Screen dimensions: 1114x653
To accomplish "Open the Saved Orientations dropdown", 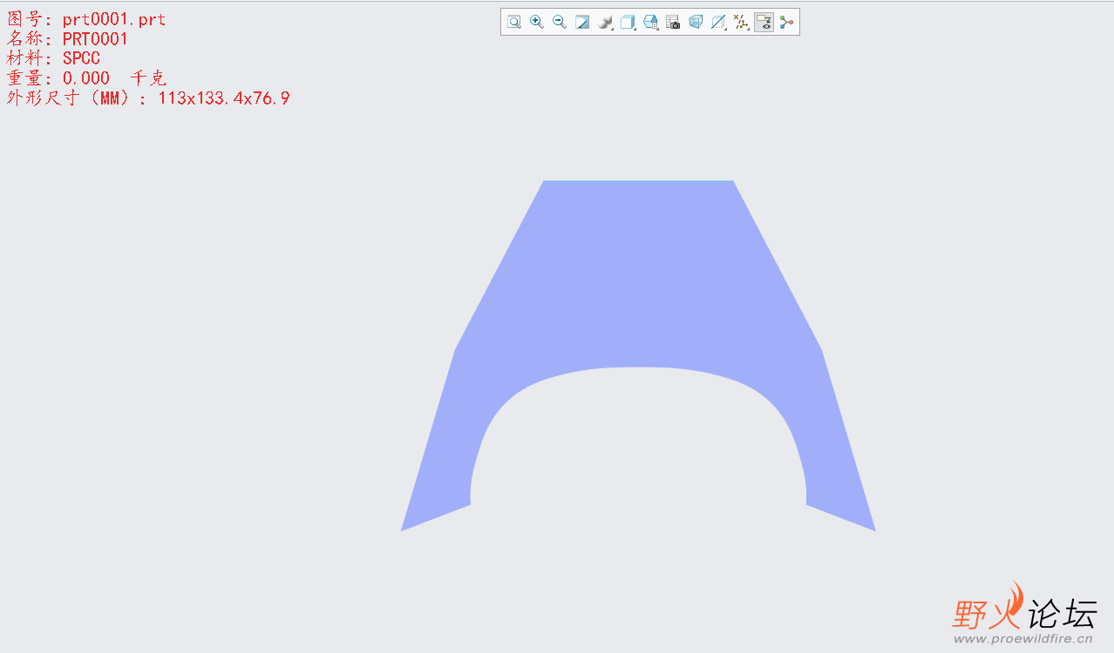I will 650,23.
